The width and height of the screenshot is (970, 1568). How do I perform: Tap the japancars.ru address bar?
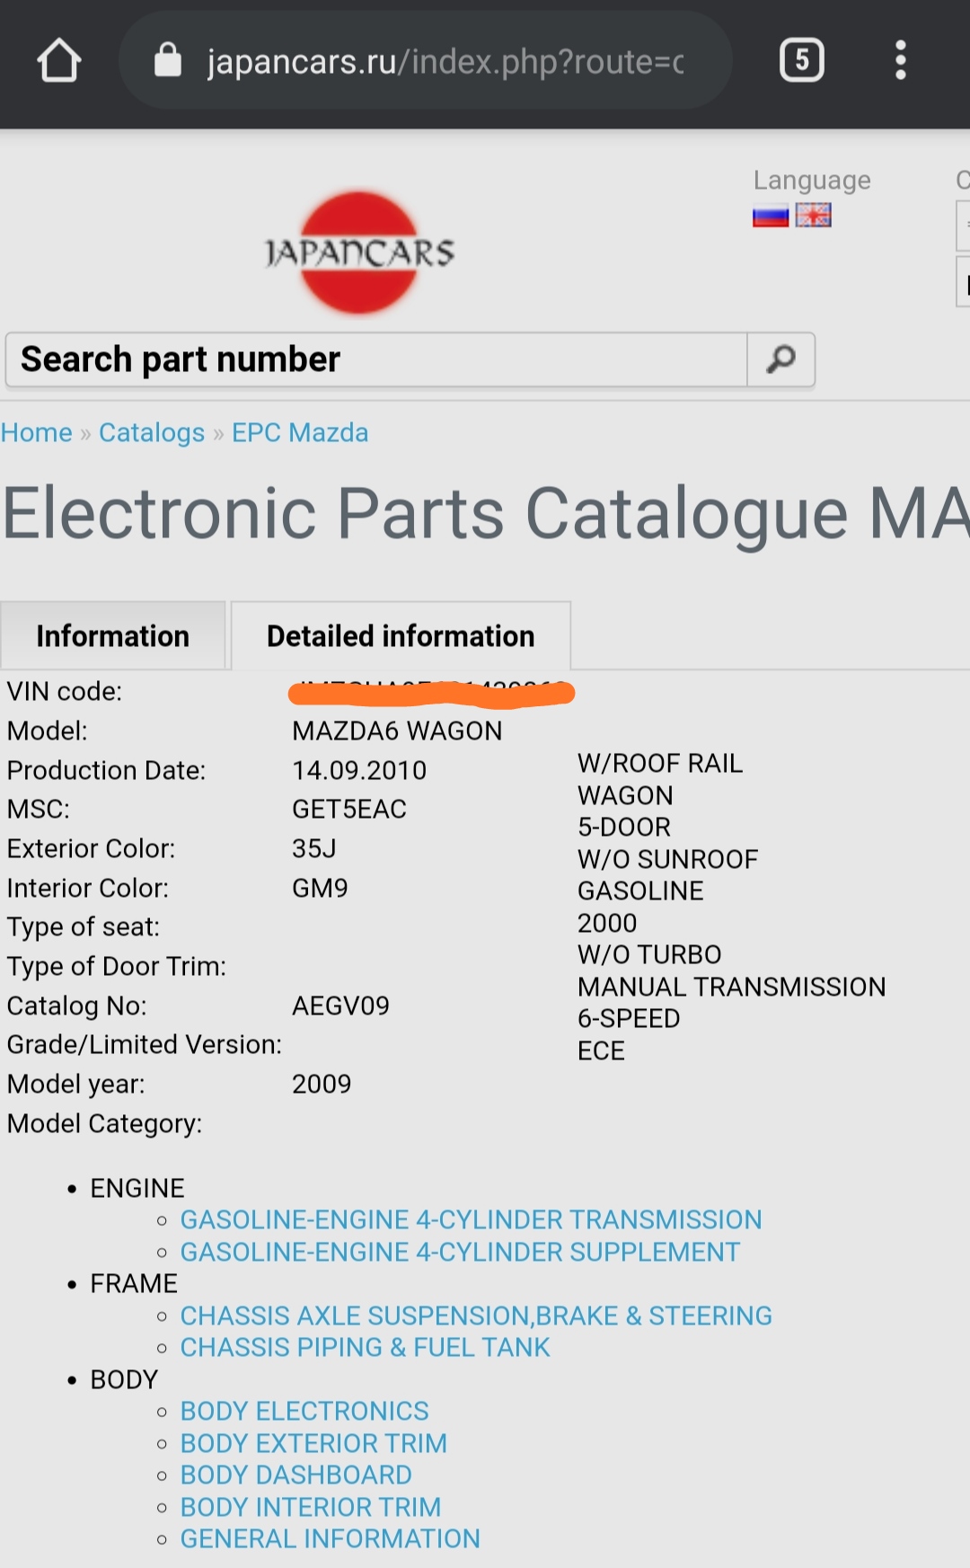[x=445, y=61]
